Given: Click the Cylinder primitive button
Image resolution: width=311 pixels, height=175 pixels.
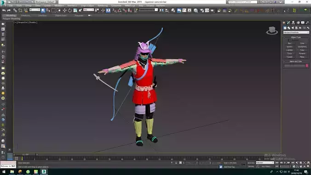Looking at the screenshot, I should coord(289,50).
